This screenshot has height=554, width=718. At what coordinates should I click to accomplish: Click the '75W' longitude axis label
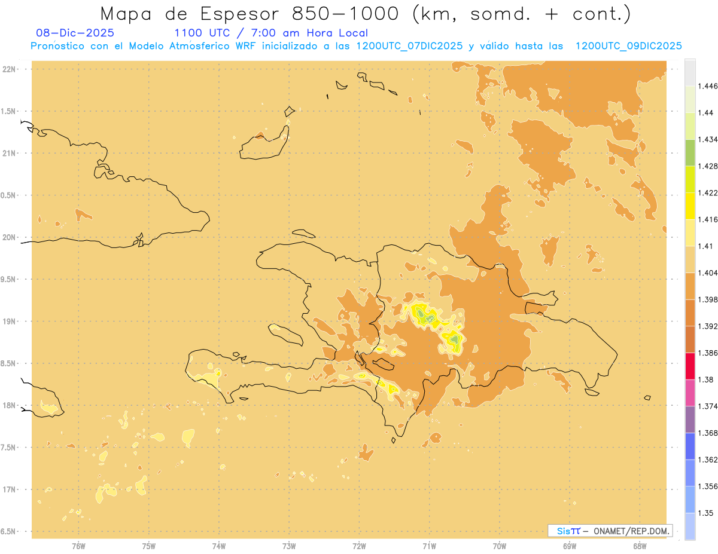[x=149, y=546]
